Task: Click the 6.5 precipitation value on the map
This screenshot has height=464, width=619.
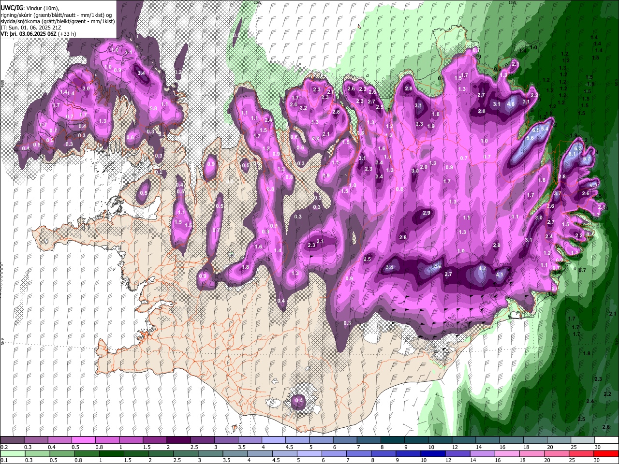Action: (536, 130)
